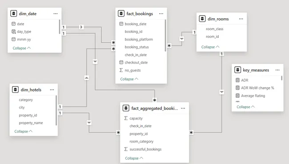
Task: Open dim_date more options ellipsis
Action: pyautogui.click(x=56, y=14)
